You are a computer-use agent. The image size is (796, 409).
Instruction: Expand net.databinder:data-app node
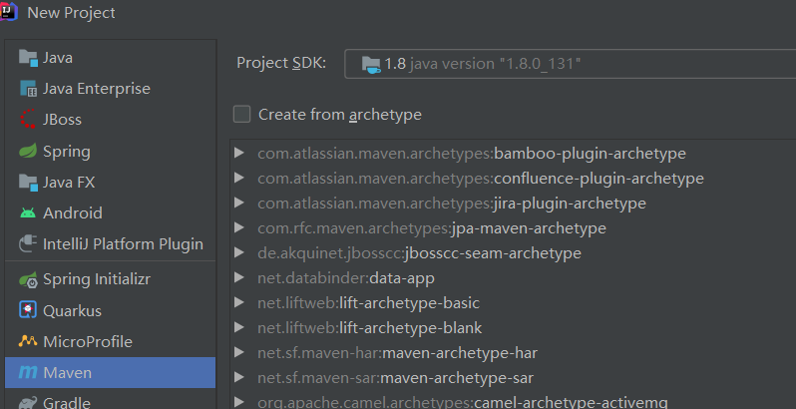pyautogui.click(x=239, y=277)
